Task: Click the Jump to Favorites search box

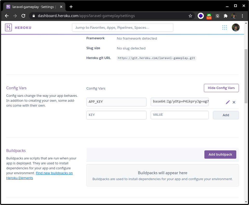Action: pyautogui.click(x=123, y=27)
